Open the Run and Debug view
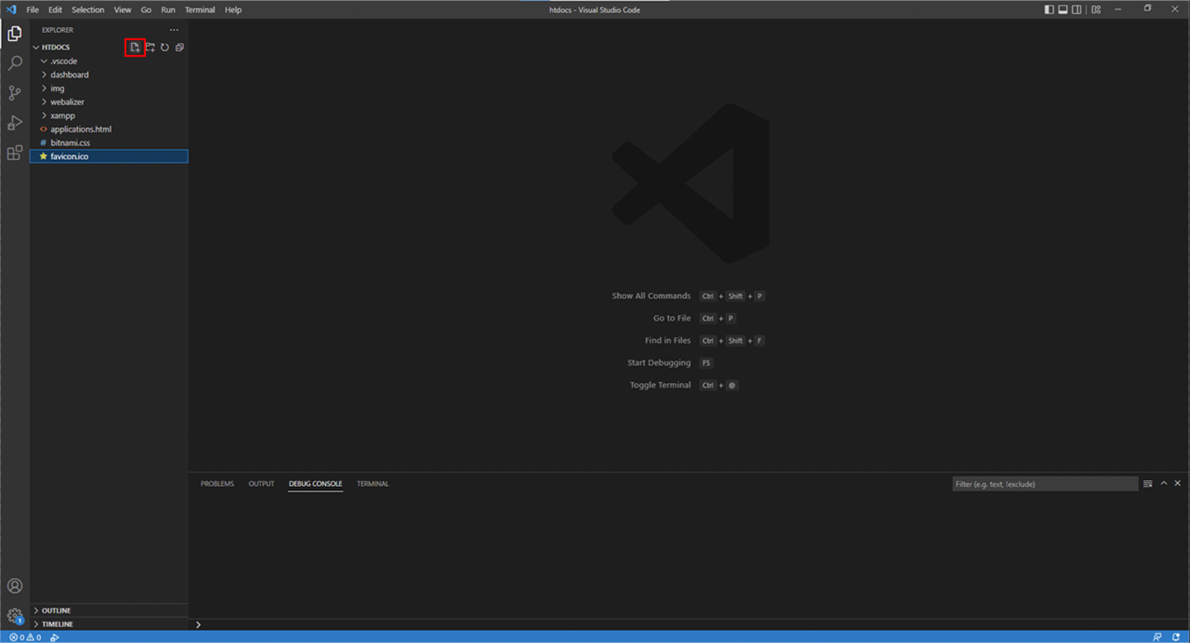The image size is (1190, 643). click(x=15, y=122)
